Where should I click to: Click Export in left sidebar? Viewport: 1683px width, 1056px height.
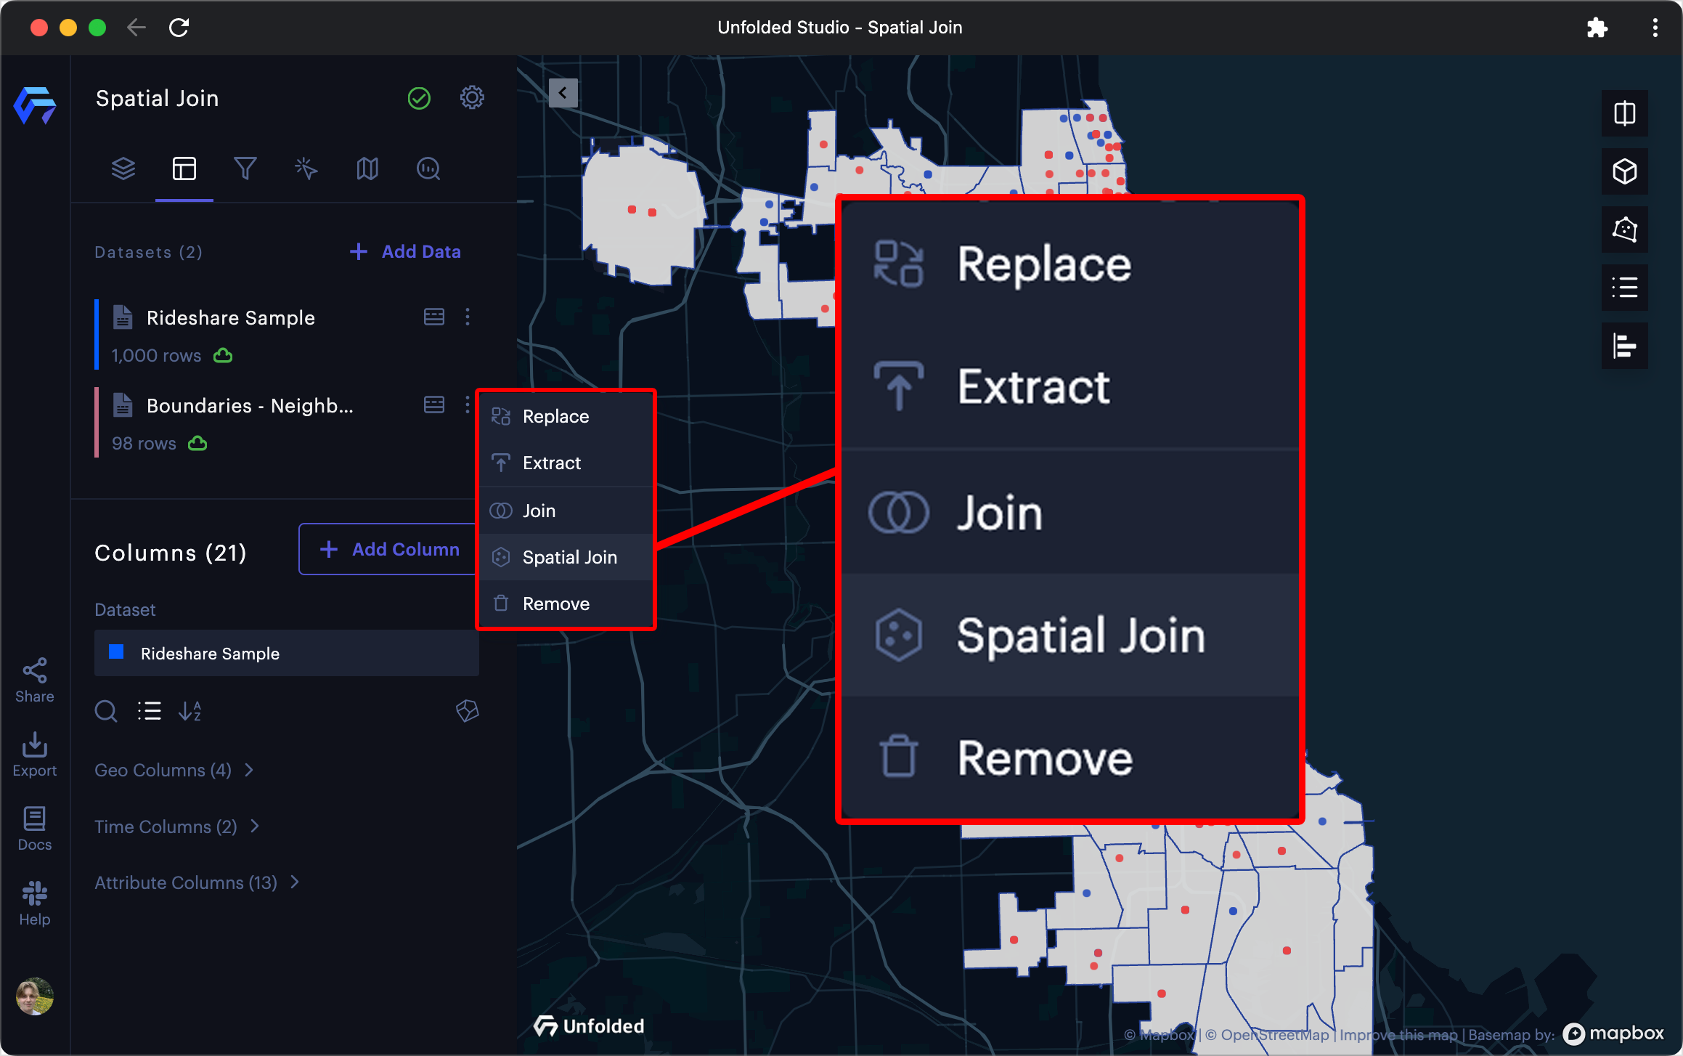pos(35,755)
